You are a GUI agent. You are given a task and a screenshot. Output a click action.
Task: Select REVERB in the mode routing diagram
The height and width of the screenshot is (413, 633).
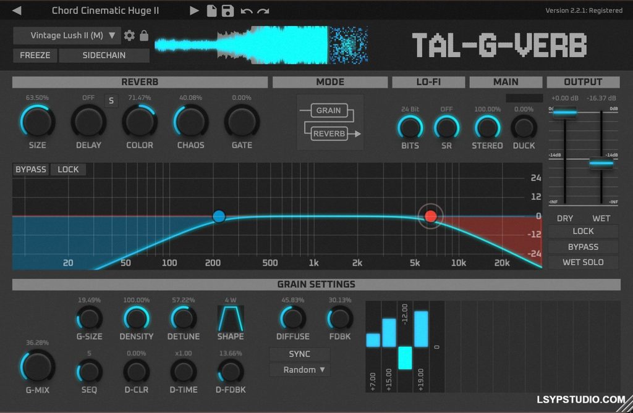329,133
